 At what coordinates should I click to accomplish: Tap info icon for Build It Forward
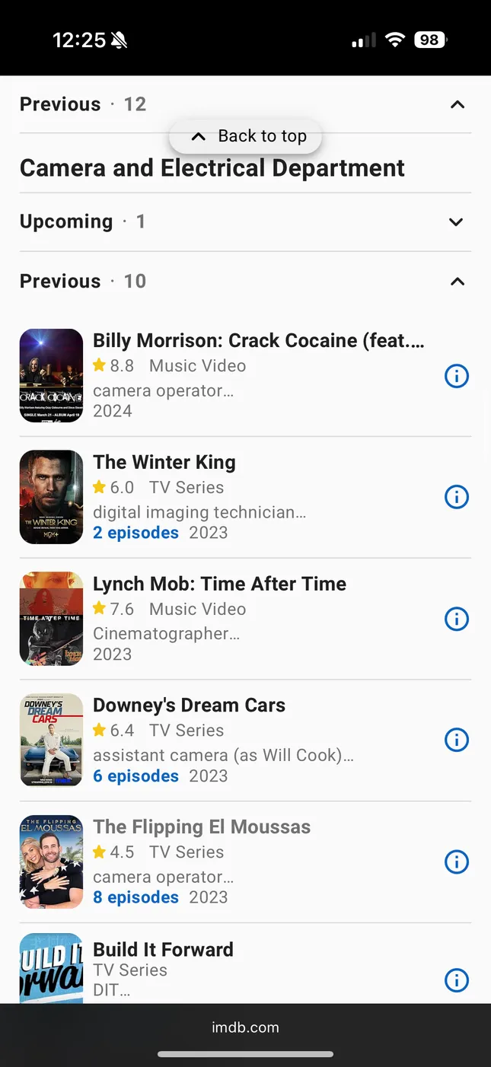(456, 980)
